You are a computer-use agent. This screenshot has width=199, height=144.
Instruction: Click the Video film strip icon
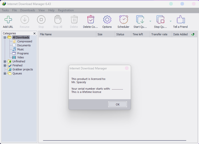14,57
